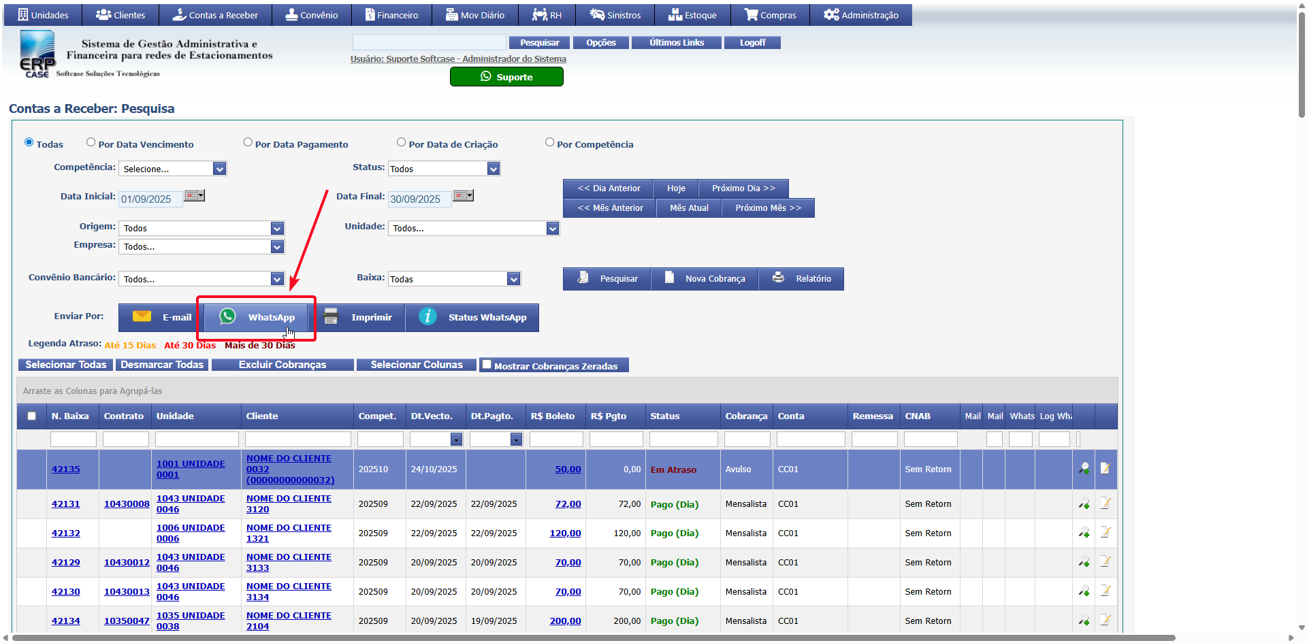Select the Por Data Vencimento radio option
The height and width of the screenshot is (643, 1307).
point(91,142)
